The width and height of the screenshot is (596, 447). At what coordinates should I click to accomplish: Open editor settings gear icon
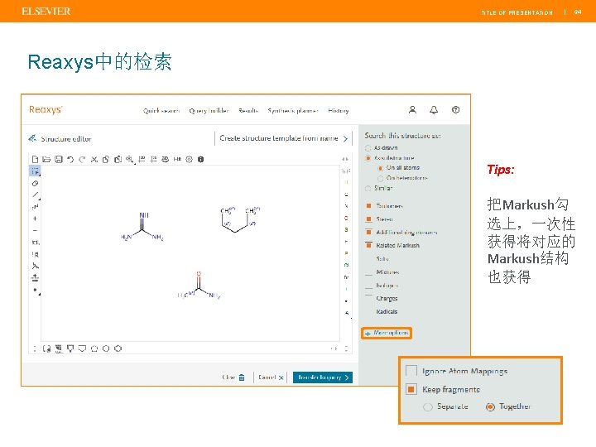(x=189, y=159)
